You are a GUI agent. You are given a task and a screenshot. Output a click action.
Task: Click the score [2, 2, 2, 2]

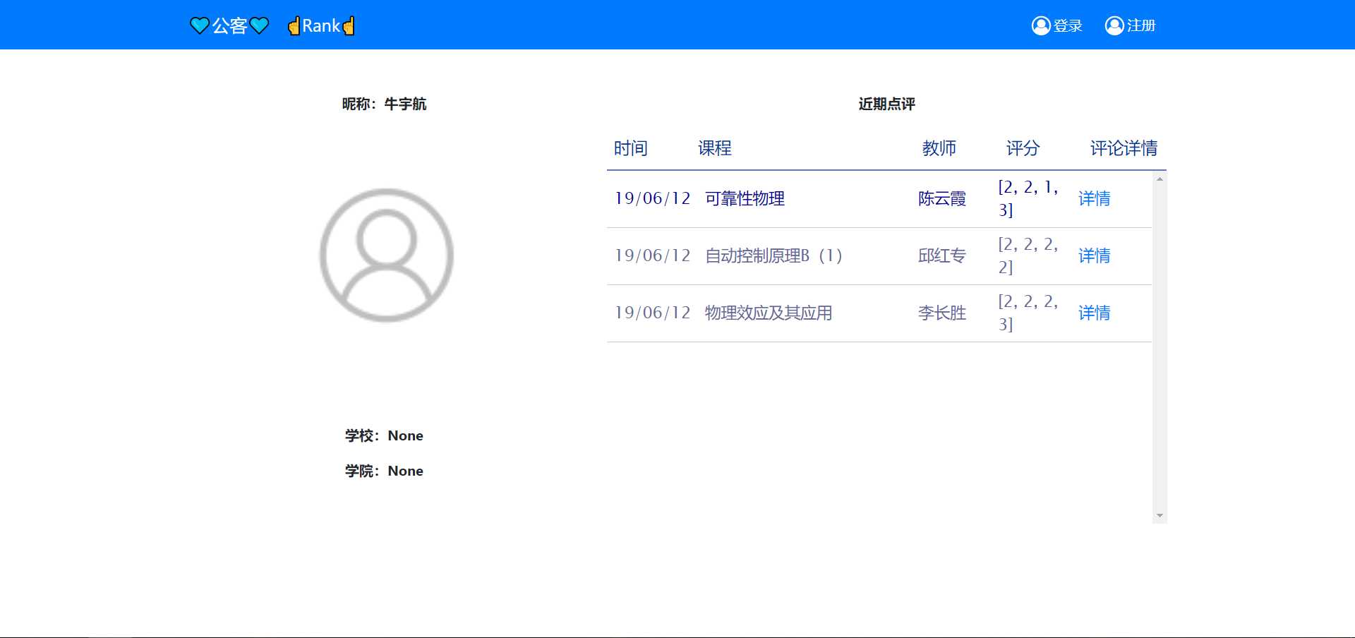tap(1028, 255)
